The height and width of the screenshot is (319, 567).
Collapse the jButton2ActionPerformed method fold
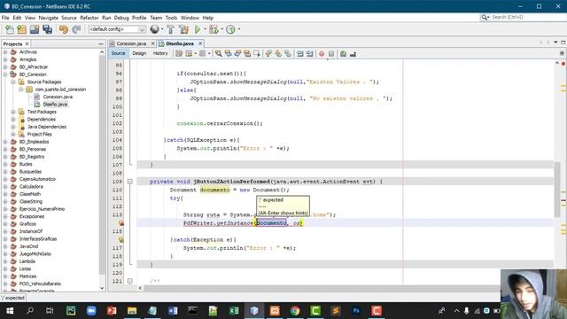click(130, 182)
